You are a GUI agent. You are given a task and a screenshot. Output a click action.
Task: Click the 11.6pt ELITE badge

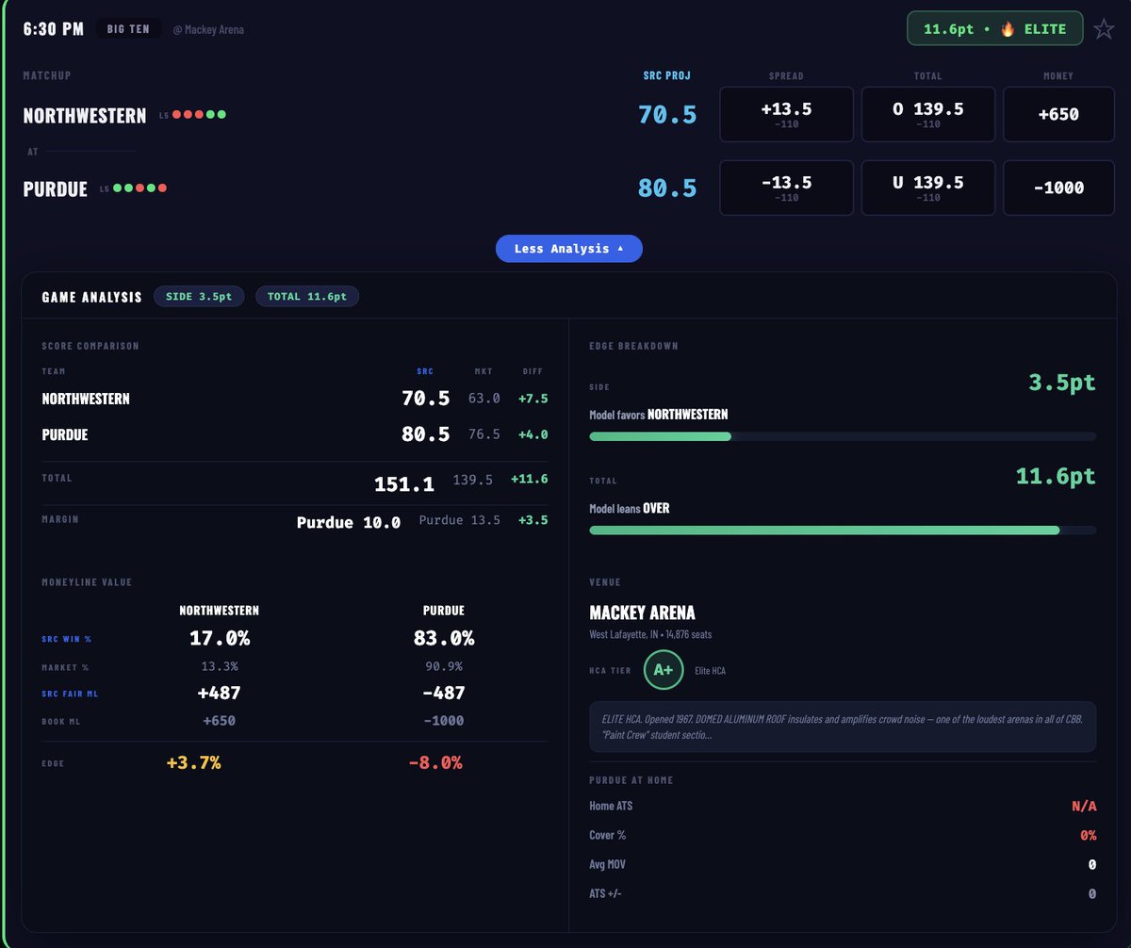995,29
